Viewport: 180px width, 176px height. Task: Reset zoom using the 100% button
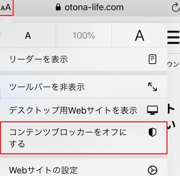click(84, 36)
